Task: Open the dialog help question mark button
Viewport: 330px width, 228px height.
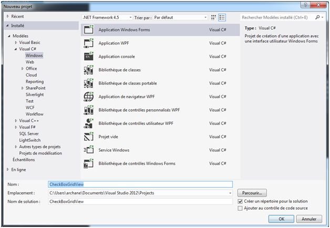Action: coord(306,5)
